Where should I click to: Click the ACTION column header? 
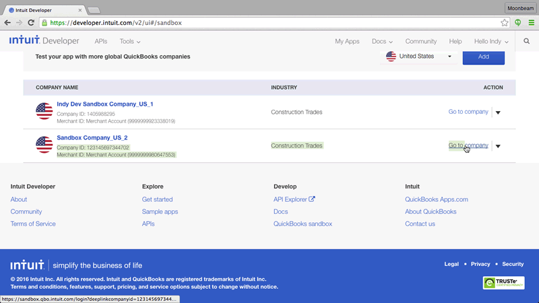coord(493,88)
